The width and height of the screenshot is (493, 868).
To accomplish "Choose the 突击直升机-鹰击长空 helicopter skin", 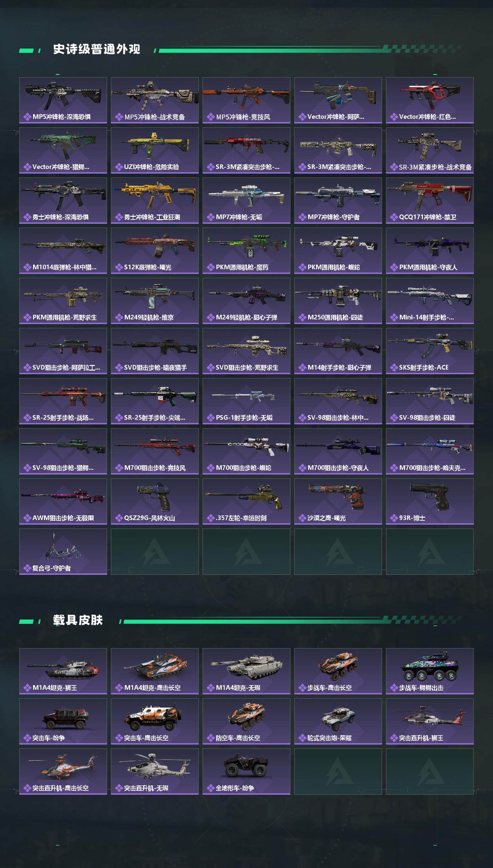I will click(x=63, y=772).
